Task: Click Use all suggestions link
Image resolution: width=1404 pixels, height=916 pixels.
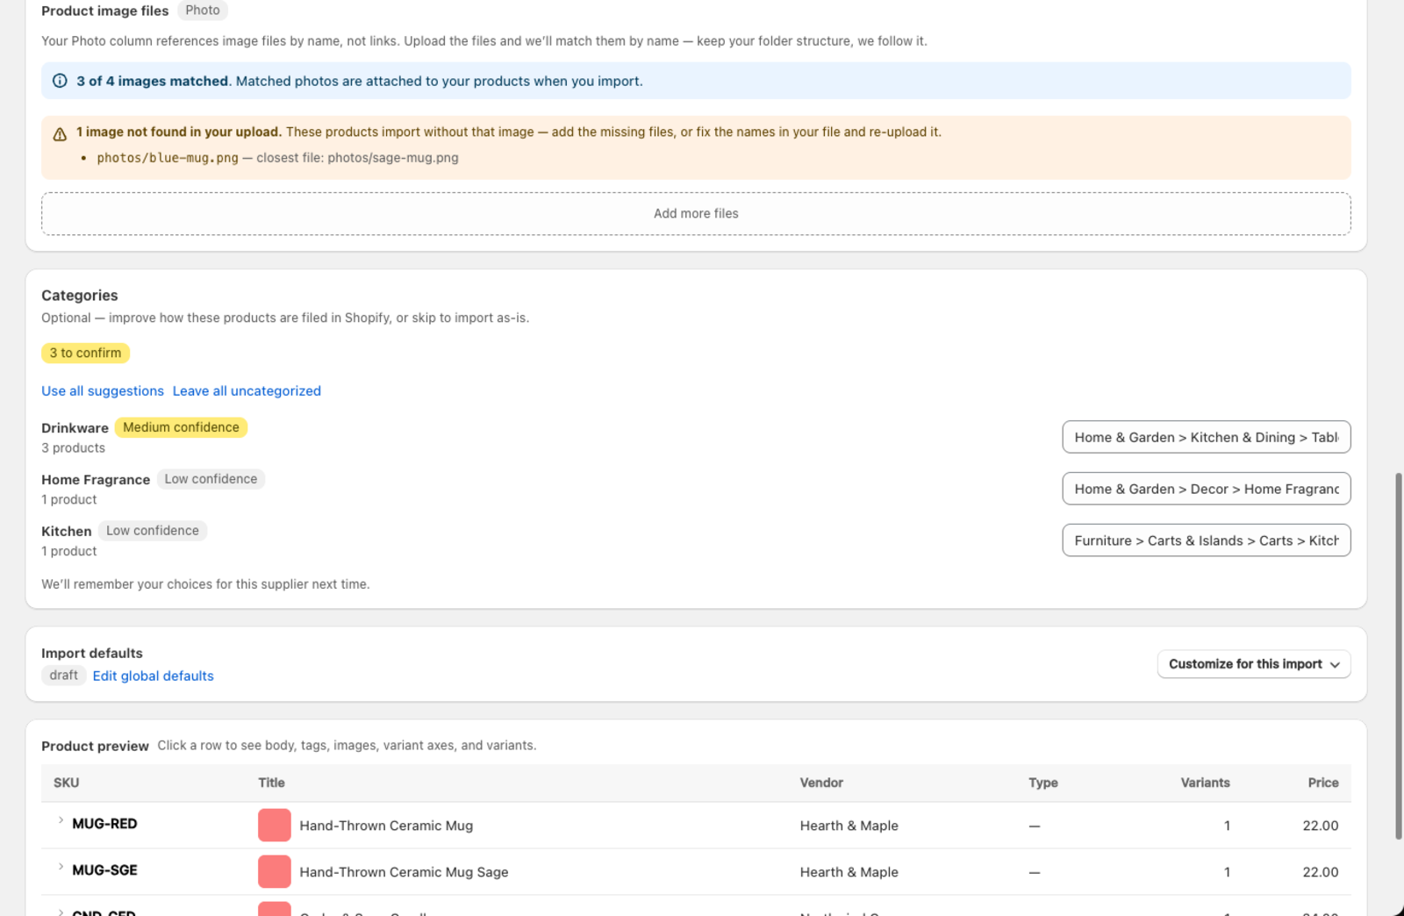Action: [x=103, y=391]
